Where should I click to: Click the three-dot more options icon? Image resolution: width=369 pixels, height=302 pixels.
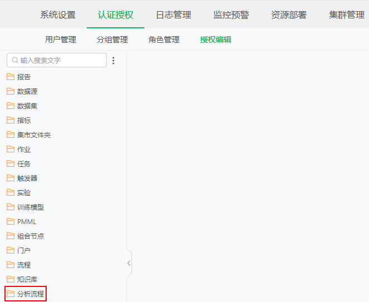pyautogui.click(x=114, y=61)
